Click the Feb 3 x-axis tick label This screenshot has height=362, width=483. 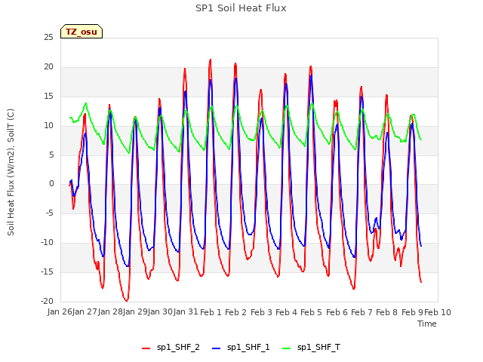(261, 312)
